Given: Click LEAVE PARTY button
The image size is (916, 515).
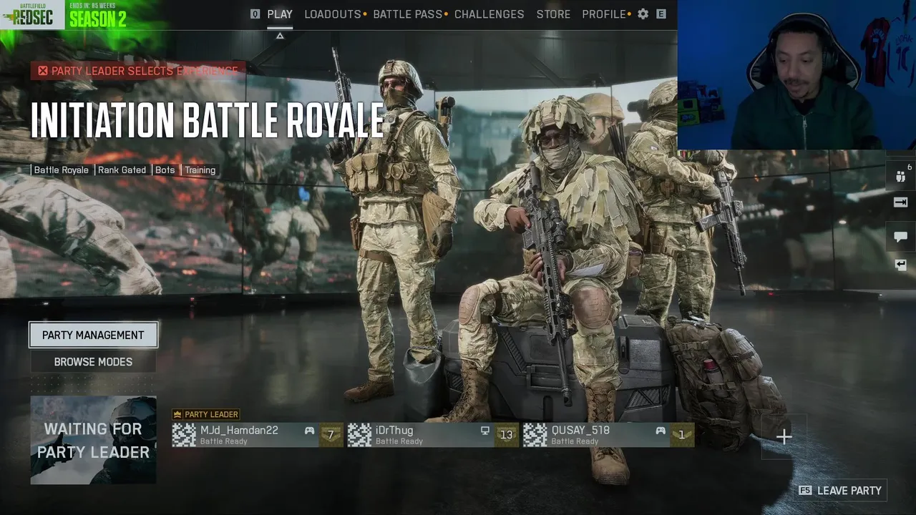Looking at the screenshot, I should point(842,491).
